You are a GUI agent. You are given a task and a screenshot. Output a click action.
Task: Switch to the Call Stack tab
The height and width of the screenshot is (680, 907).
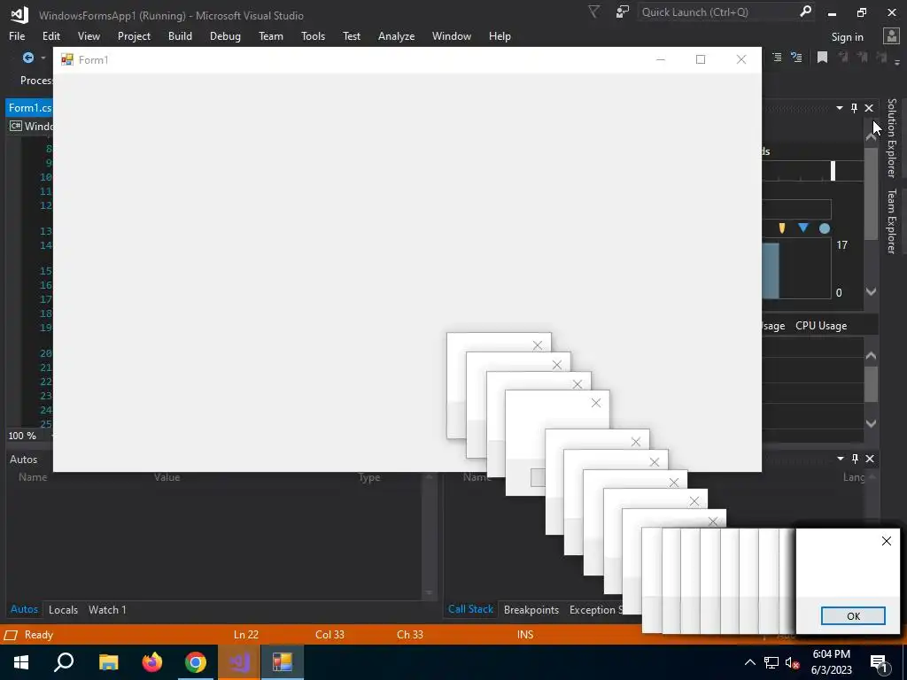[x=470, y=609]
